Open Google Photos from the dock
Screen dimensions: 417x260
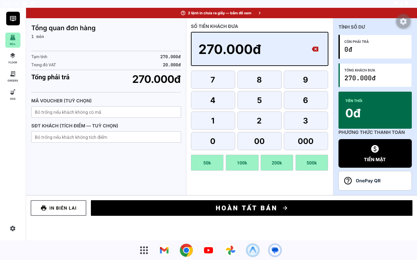[x=231, y=250]
